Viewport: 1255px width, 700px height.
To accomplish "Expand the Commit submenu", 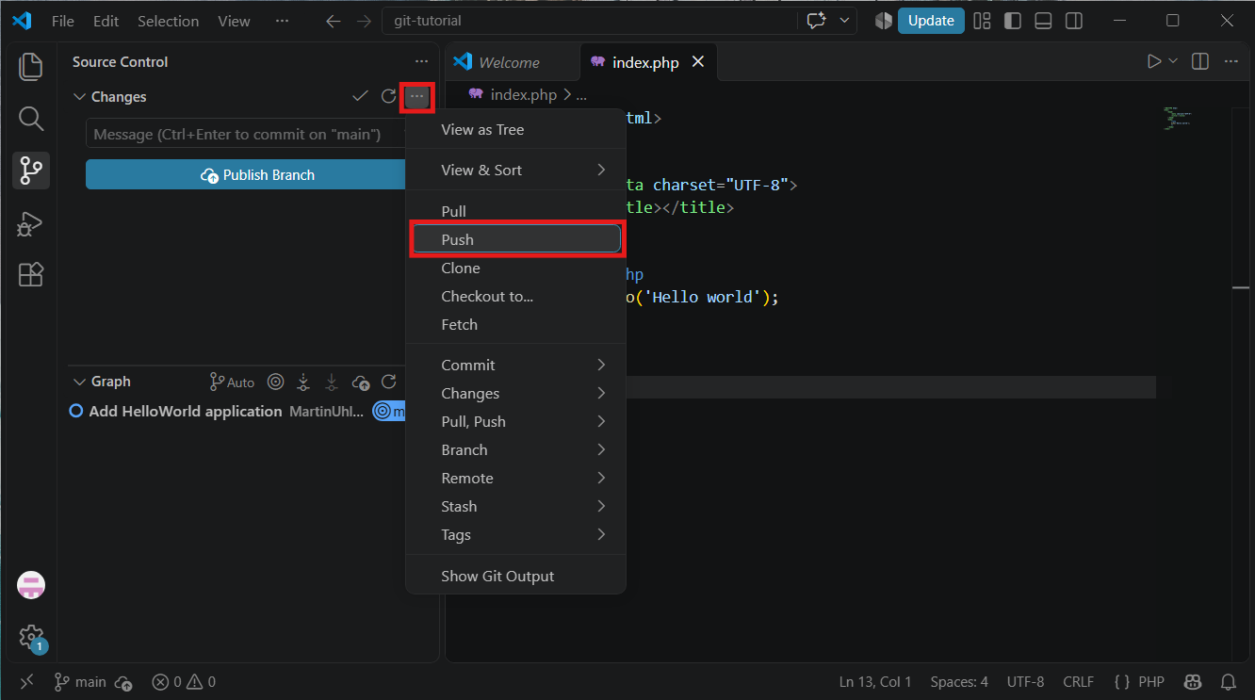I will point(516,365).
